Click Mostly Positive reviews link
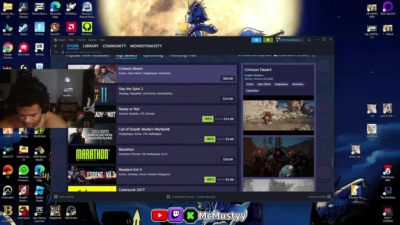The height and width of the screenshot is (225, 400). coord(253,79)
